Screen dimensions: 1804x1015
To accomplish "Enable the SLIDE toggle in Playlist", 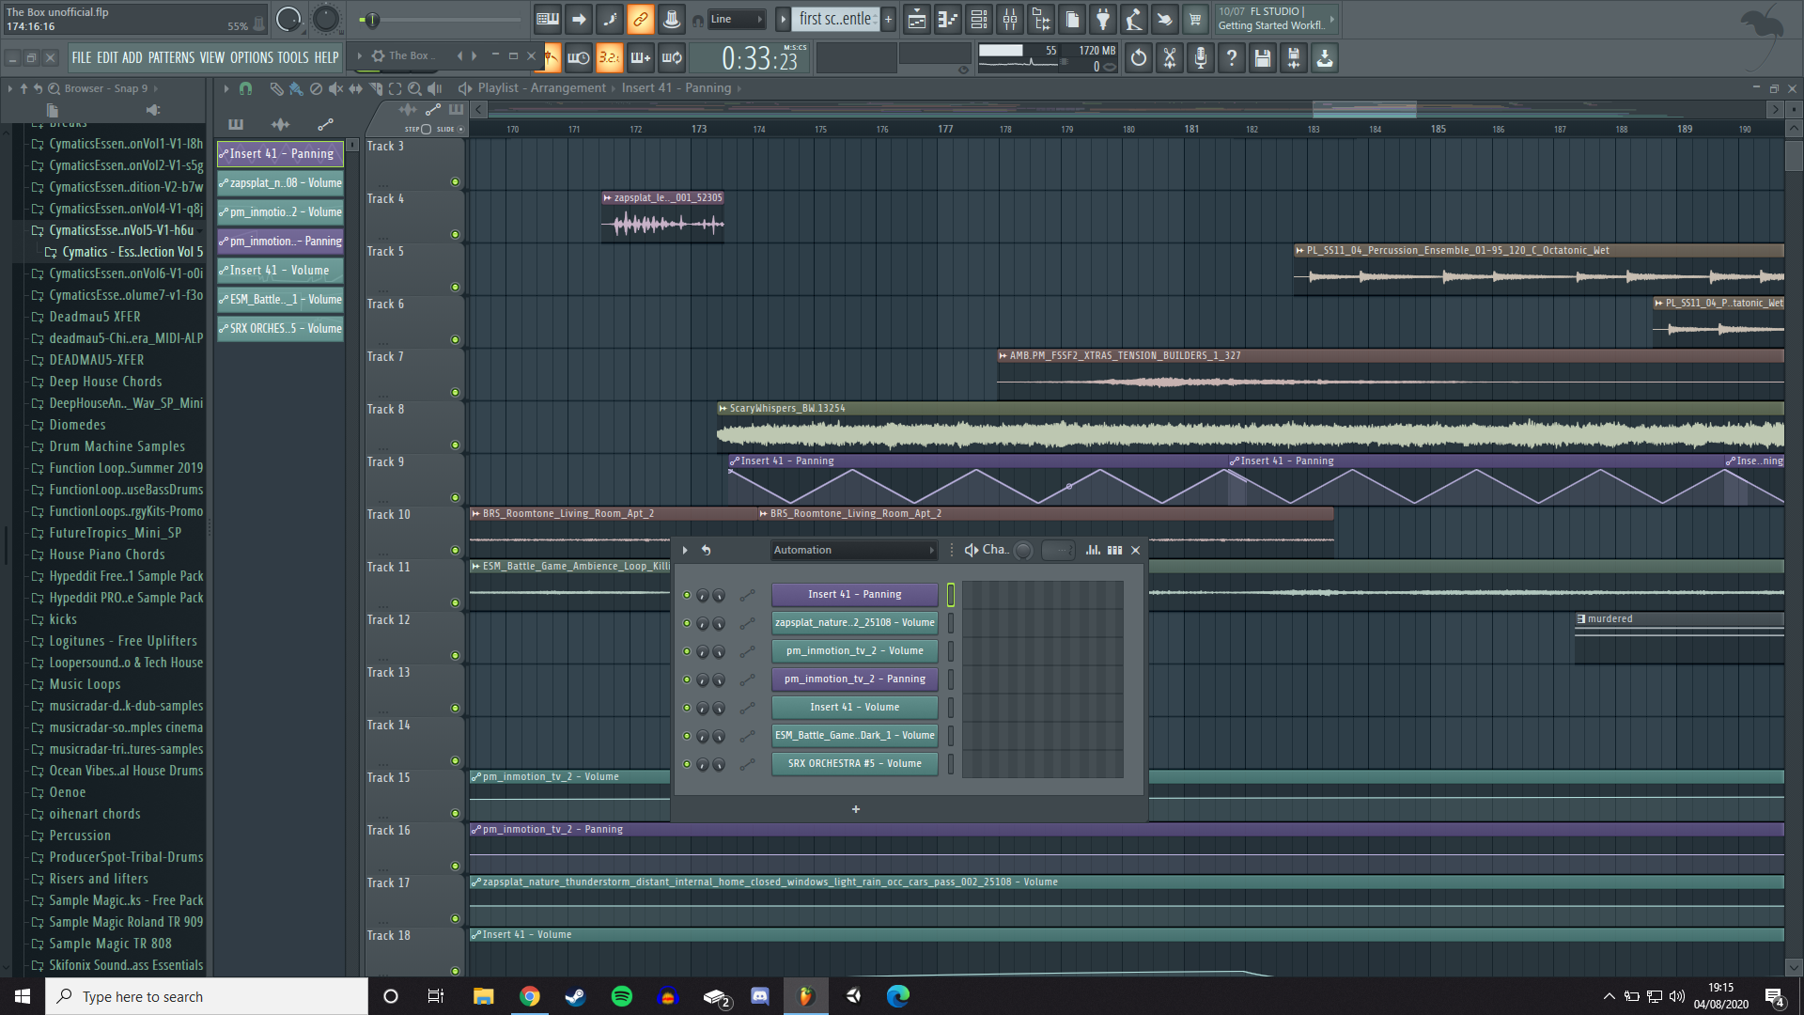I will point(460,129).
